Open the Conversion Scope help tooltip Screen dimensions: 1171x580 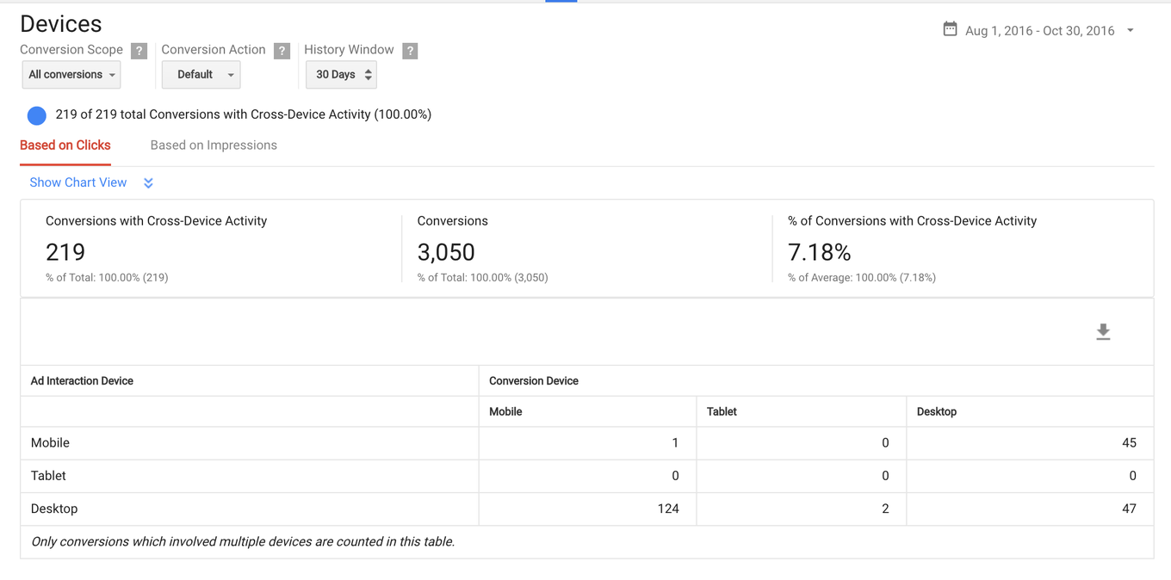139,50
